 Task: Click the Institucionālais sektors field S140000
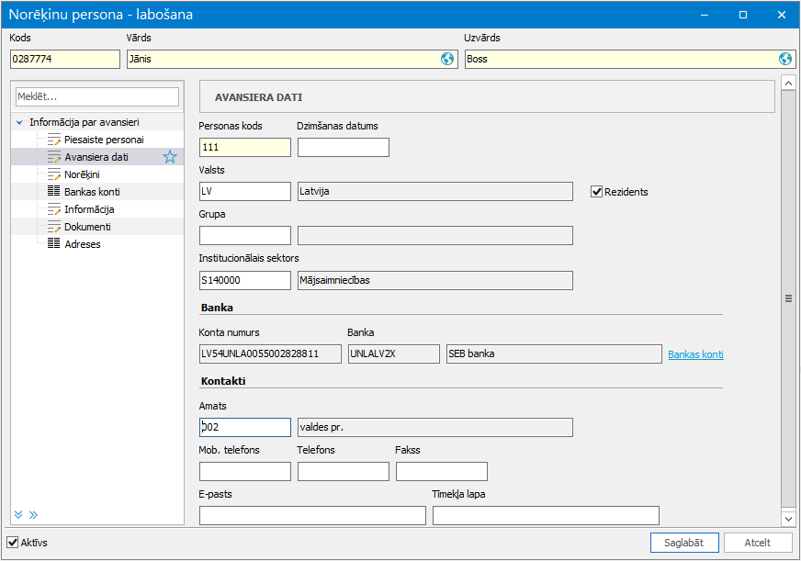244,280
